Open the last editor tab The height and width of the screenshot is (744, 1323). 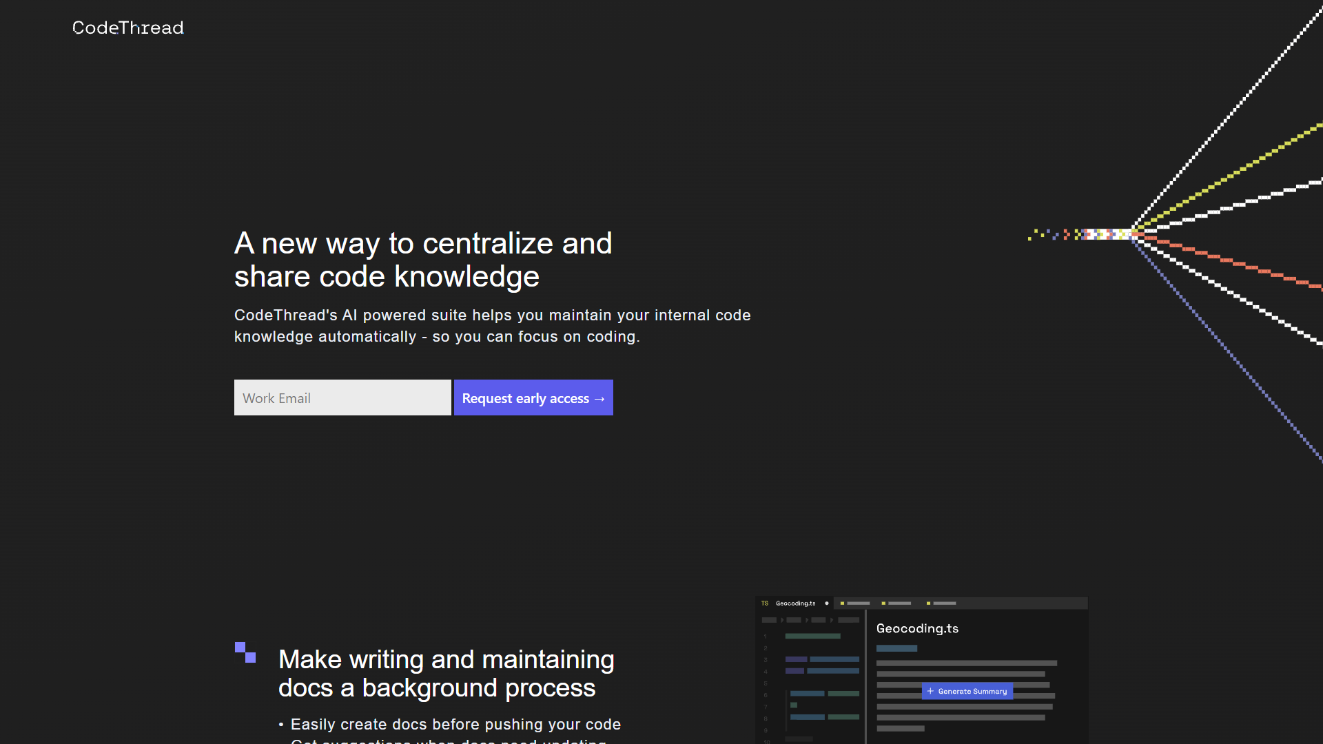(x=941, y=603)
